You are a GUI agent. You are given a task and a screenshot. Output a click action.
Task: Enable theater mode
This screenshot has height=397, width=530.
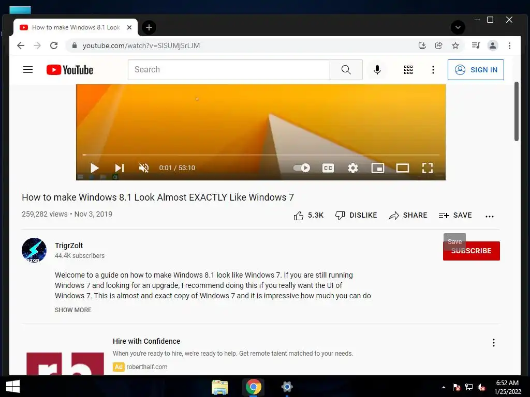pos(403,168)
